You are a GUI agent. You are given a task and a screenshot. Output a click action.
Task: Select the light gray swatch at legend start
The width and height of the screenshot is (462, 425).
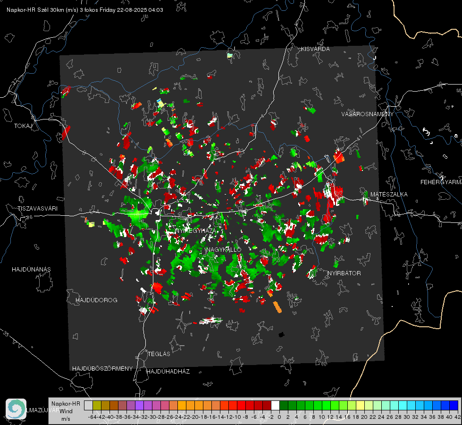88,405
